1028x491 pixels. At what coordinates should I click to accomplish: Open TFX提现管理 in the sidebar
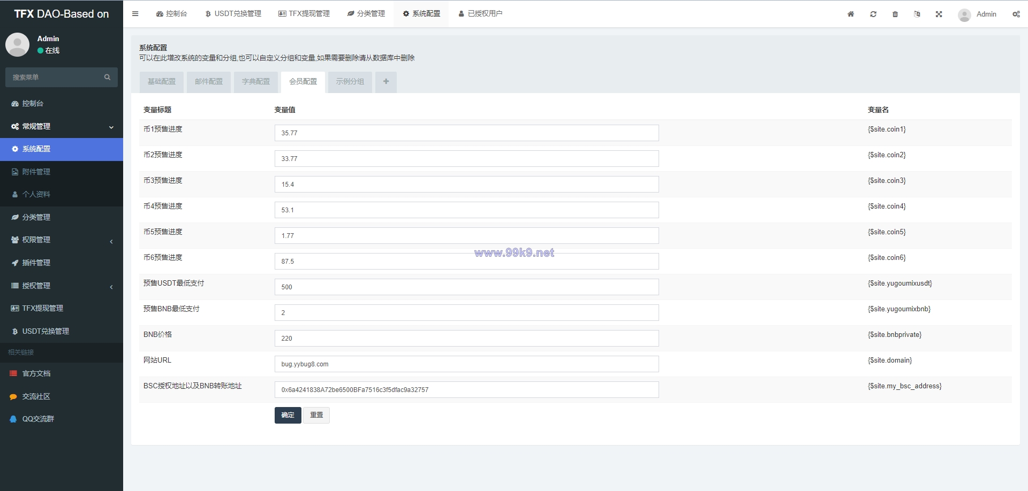pos(62,308)
